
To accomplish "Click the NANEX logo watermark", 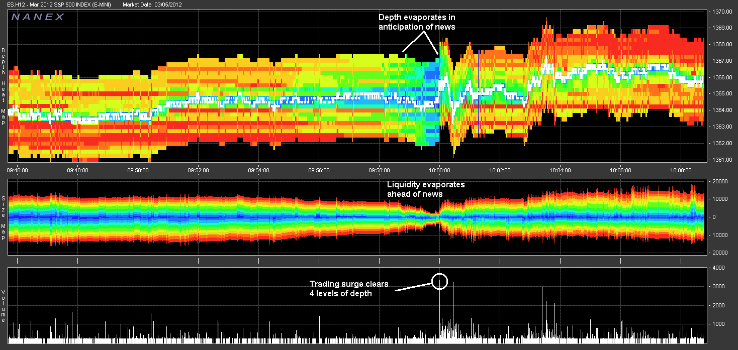I will pos(38,17).
